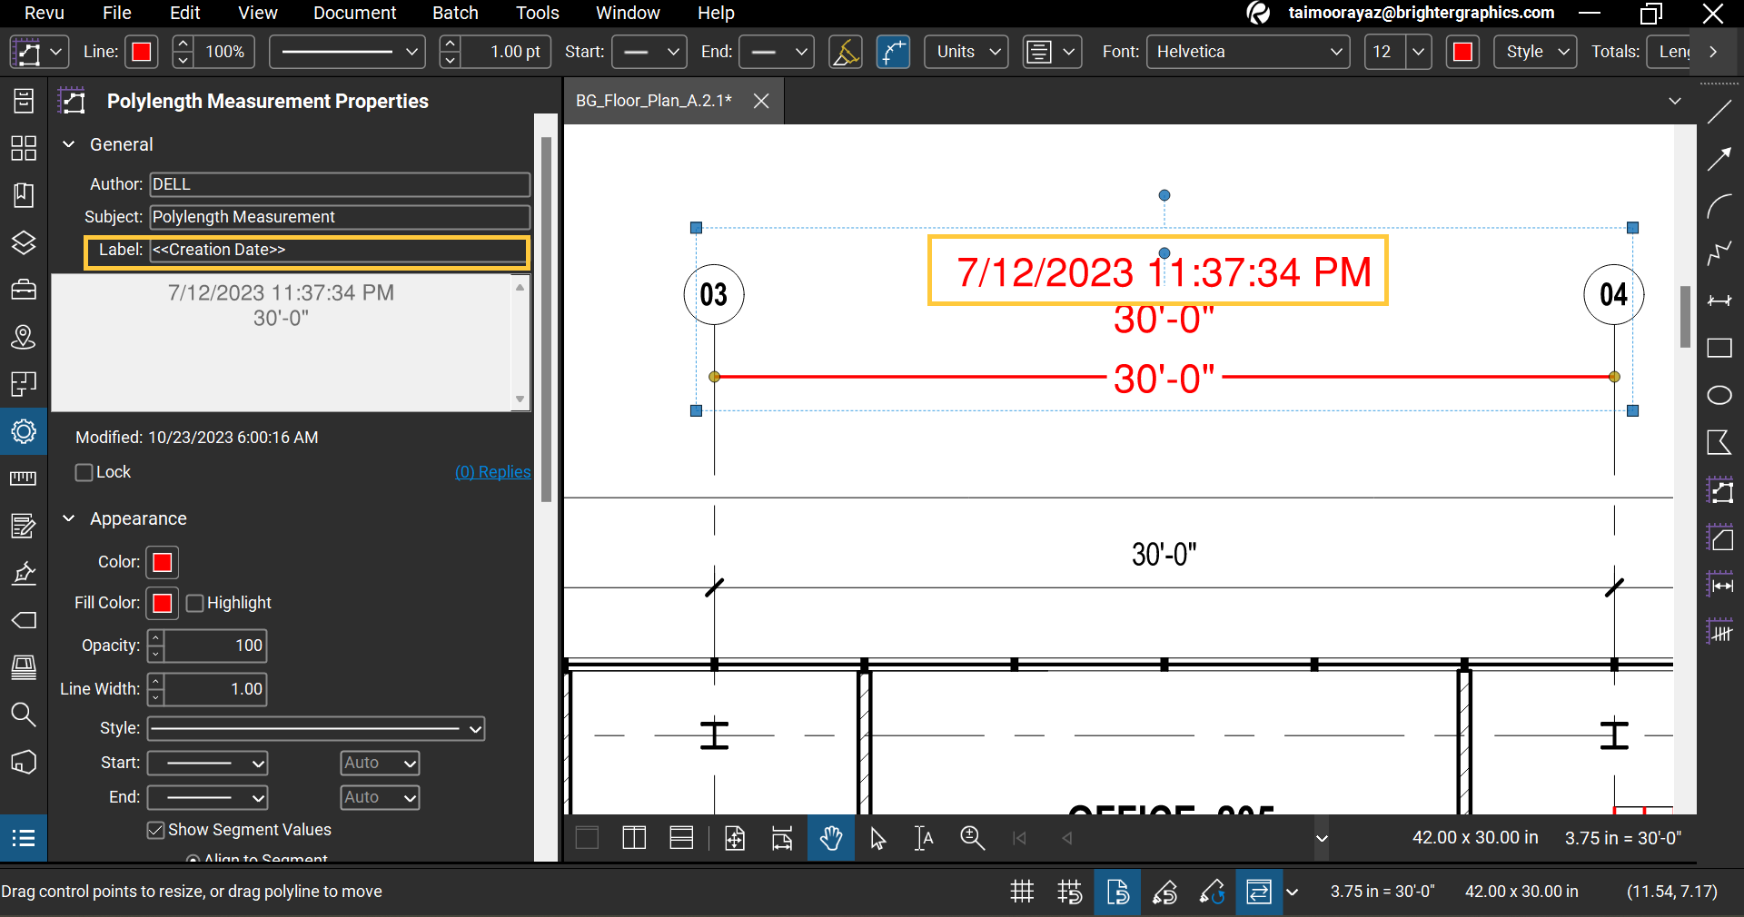Toggle the Lock checkbox
Viewport: 1744px width, 917px height.
coord(84,472)
